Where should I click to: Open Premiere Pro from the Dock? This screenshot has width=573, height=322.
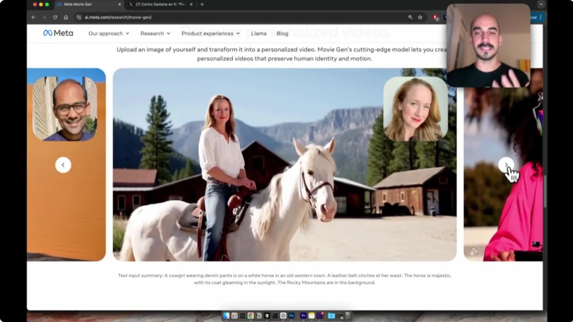[304, 316]
